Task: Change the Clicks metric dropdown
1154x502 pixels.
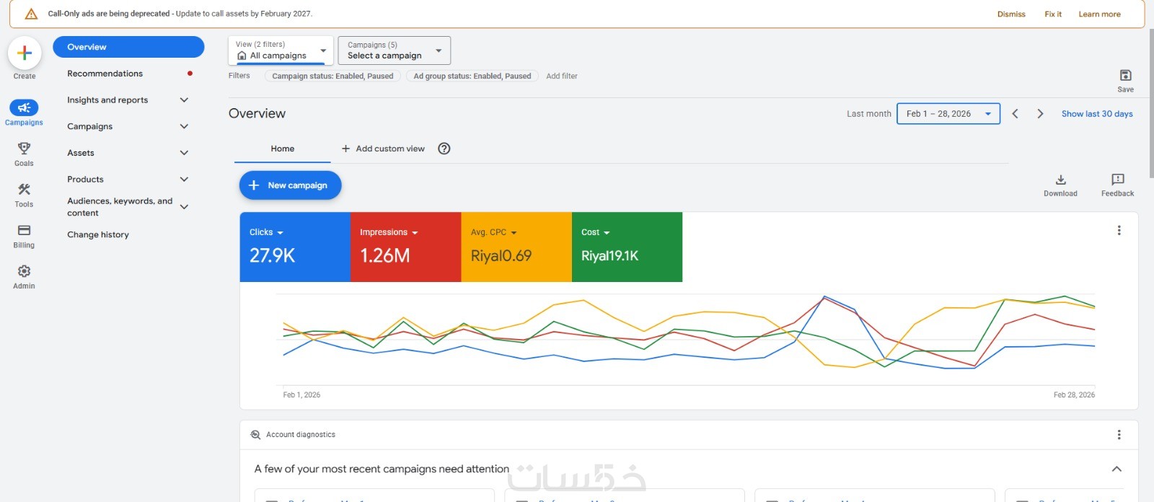Action: click(266, 232)
